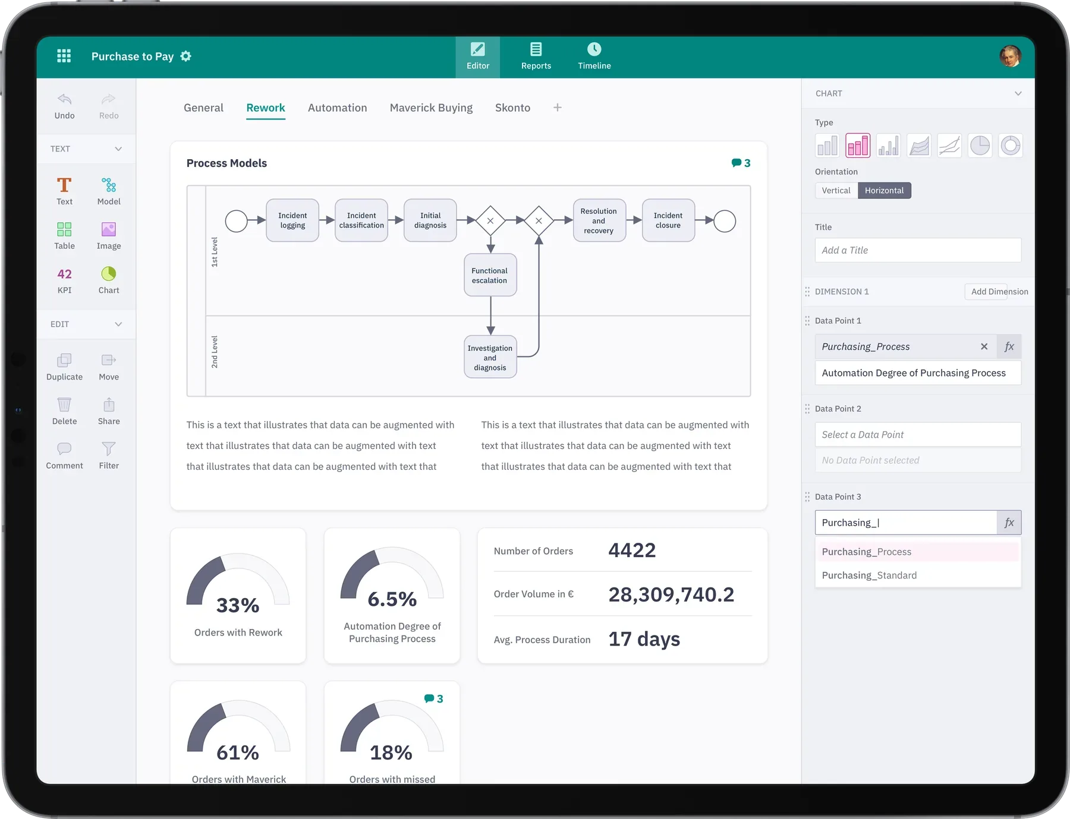The height and width of the screenshot is (819, 1070).
Task: Set orientation to Vertical
Action: click(836, 191)
